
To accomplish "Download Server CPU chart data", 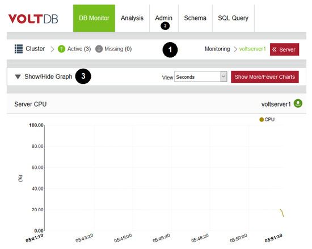I will [x=298, y=103].
